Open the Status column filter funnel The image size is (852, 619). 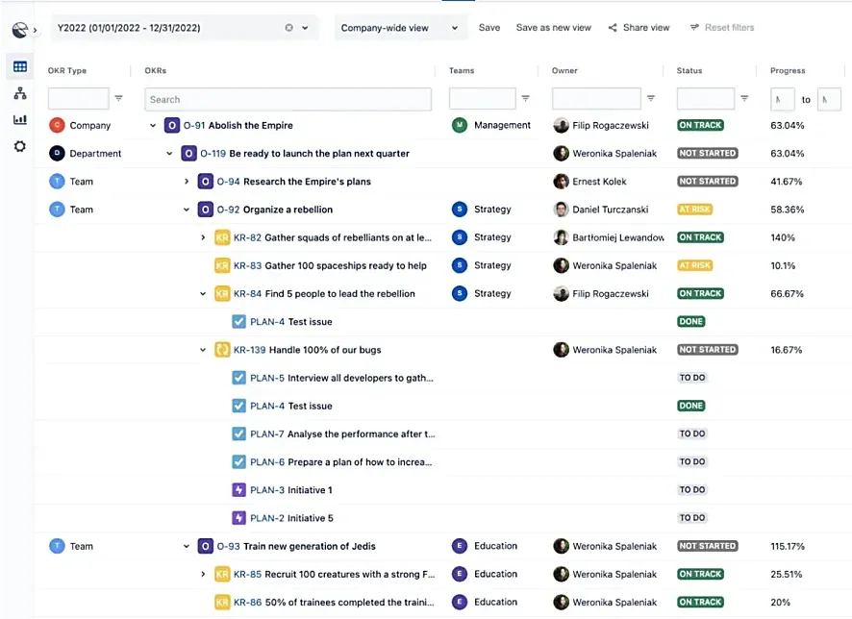click(743, 99)
